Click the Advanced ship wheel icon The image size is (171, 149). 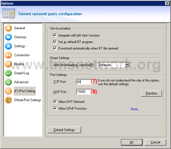(8, 82)
